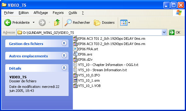Select icon of EP06 AC3 T01 .rm file
The image size is (186, 111).
(75, 39)
